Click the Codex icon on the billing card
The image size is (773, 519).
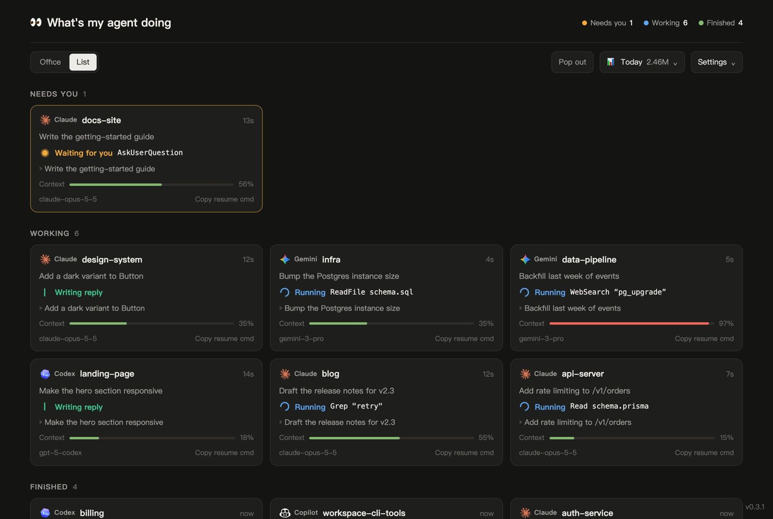[45, 513]
